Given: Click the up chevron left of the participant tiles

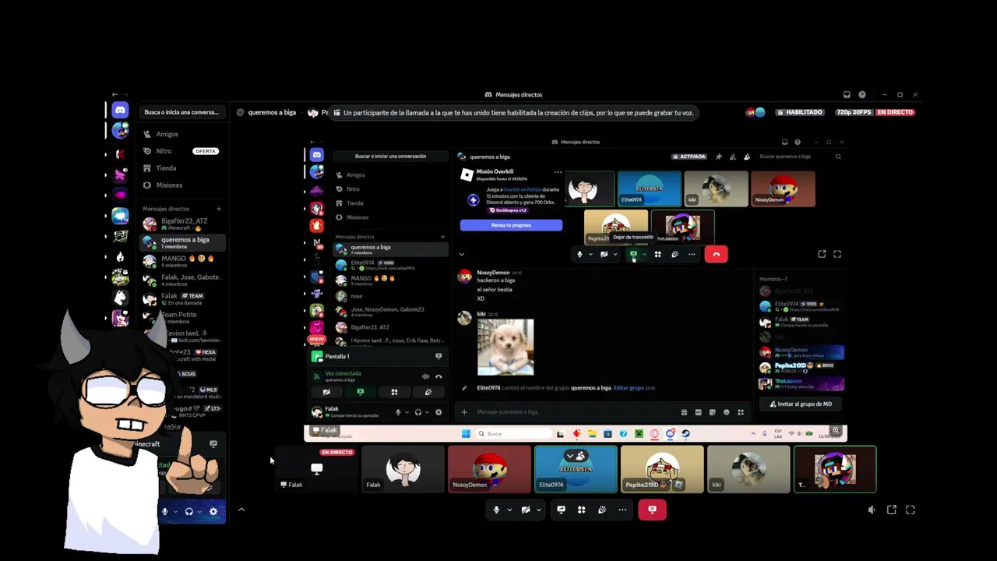Looking at the screenshot, I should point(241,510).
